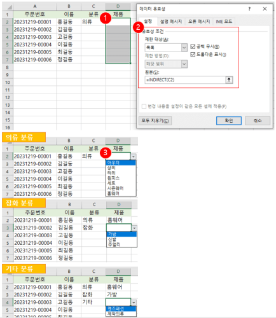Screen dimensions: 276x318
Task: Pick 시즌웨어 from the dropdown list
Action: pyautogui.click(x=121, y=188)
